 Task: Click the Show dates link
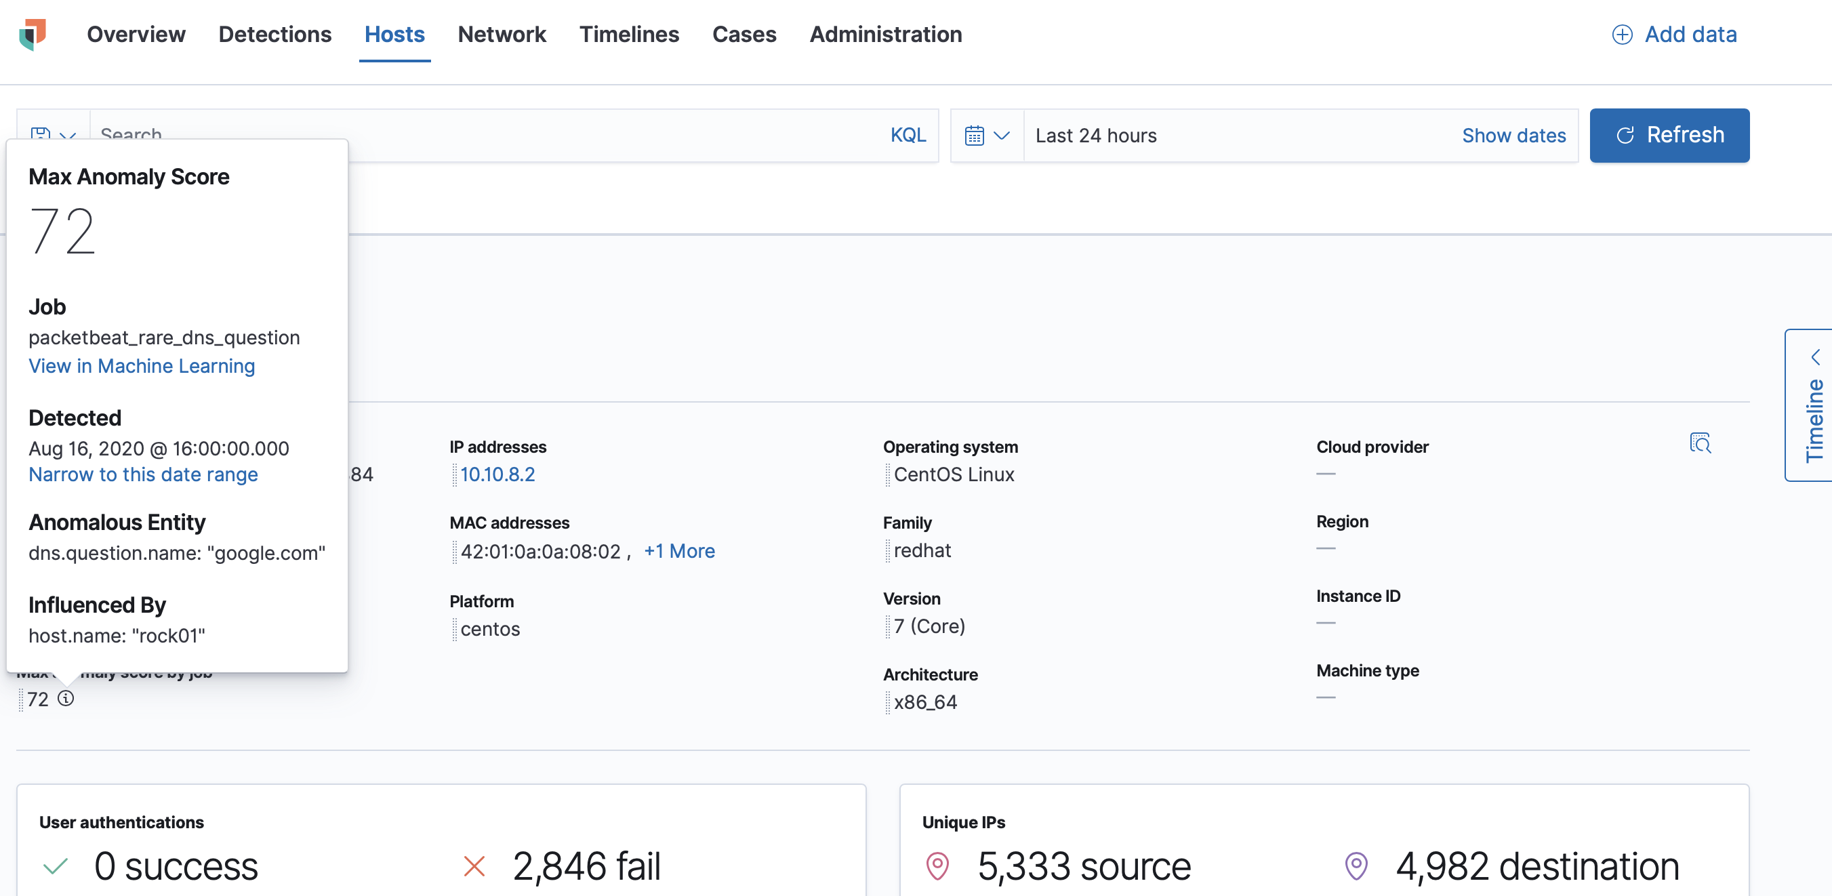1513,135
